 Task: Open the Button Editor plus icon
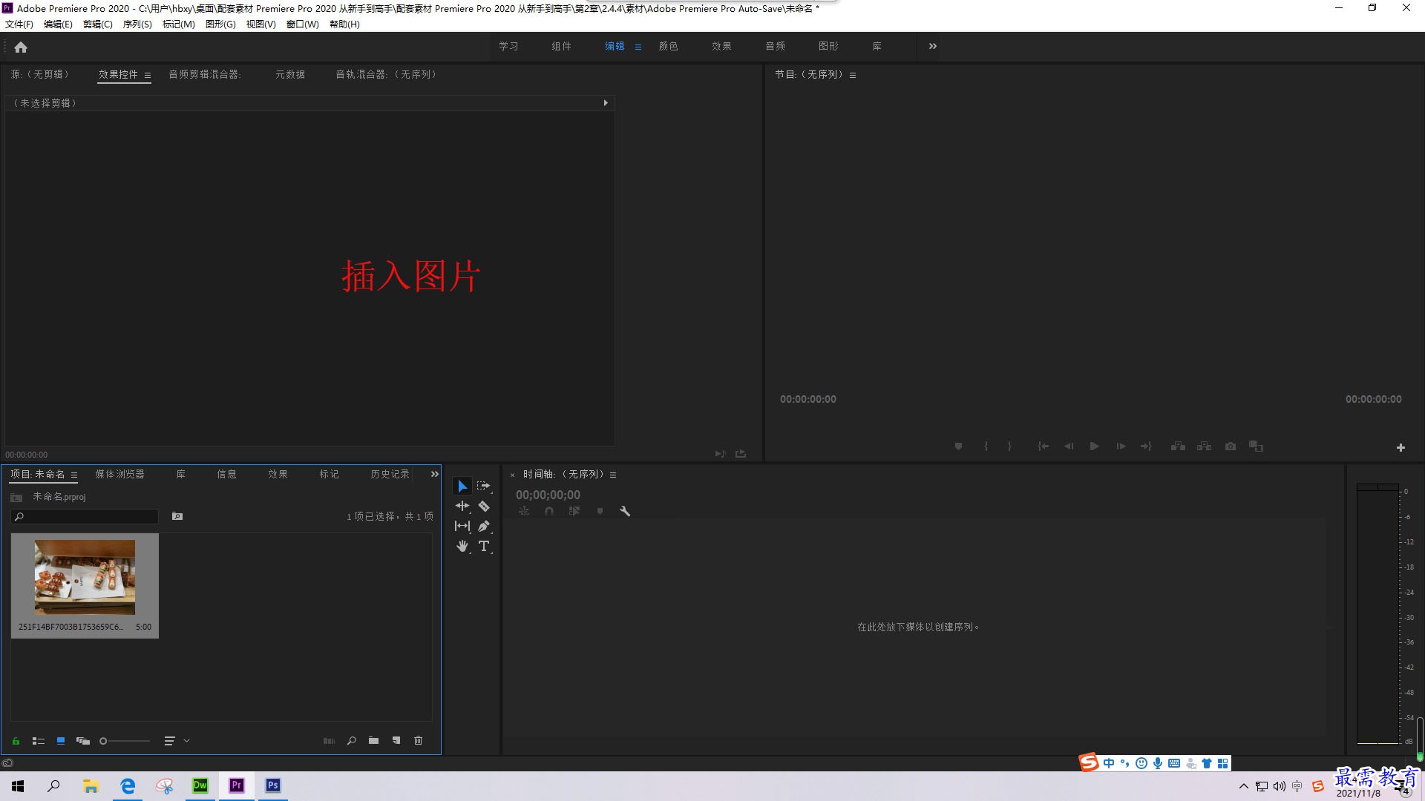tap(1401, 447)
